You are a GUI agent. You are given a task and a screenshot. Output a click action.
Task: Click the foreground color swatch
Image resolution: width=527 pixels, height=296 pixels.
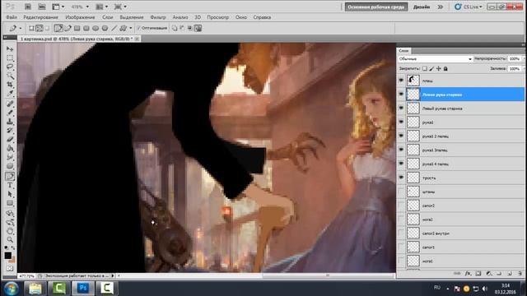point(8,256)
